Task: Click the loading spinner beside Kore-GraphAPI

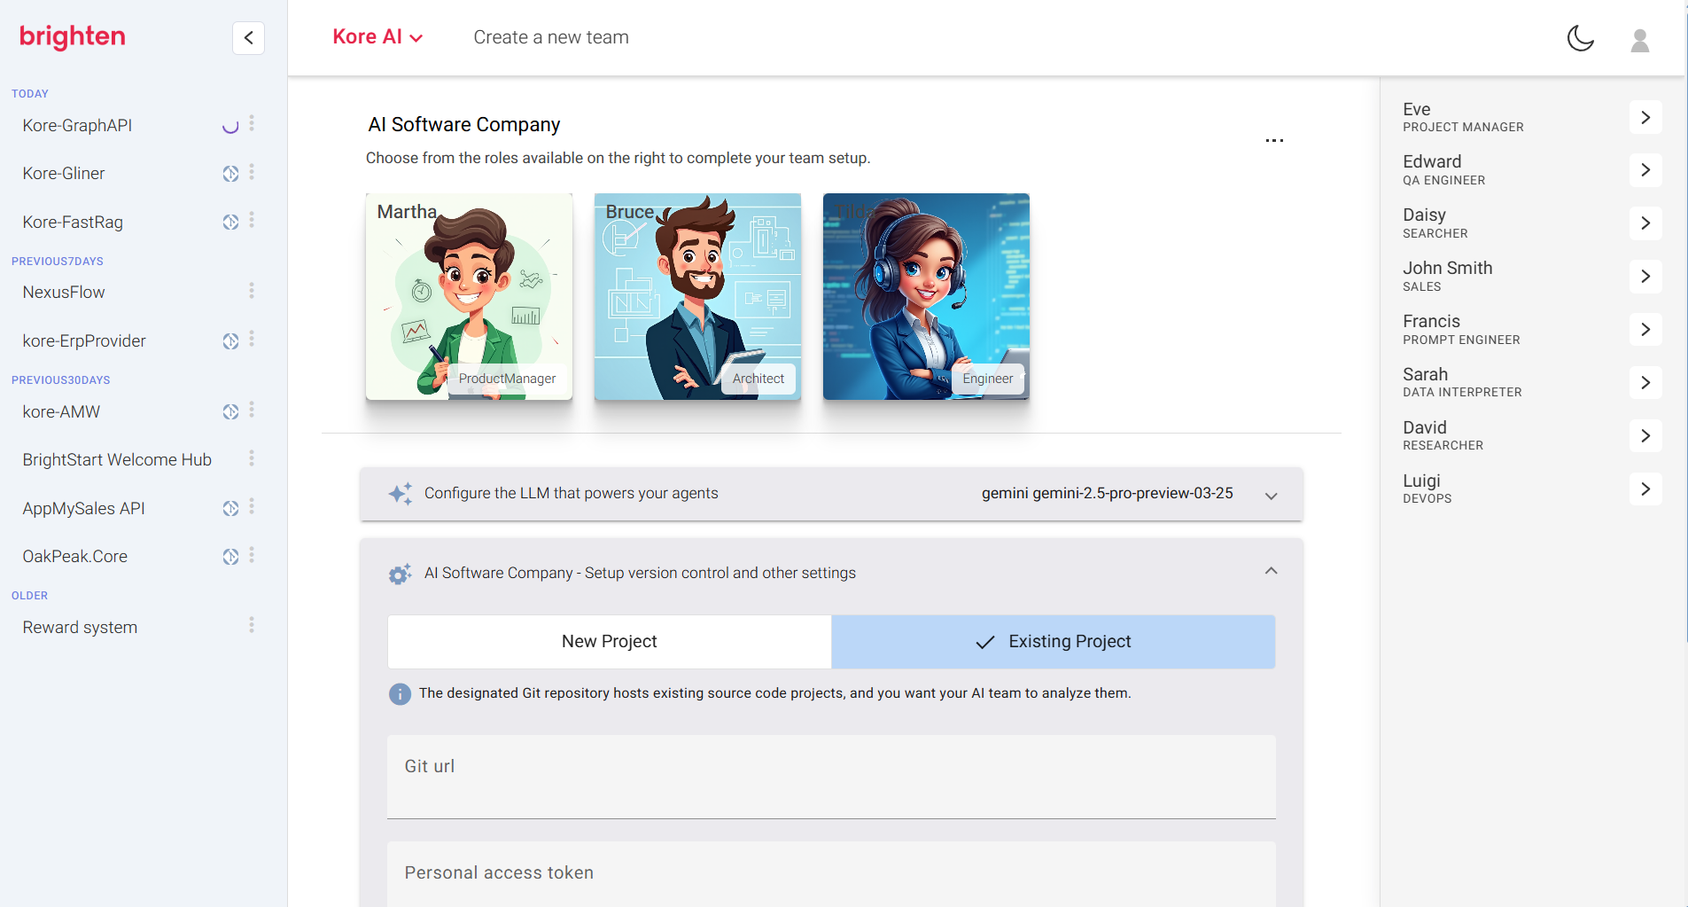Action: tap(230, 125)
